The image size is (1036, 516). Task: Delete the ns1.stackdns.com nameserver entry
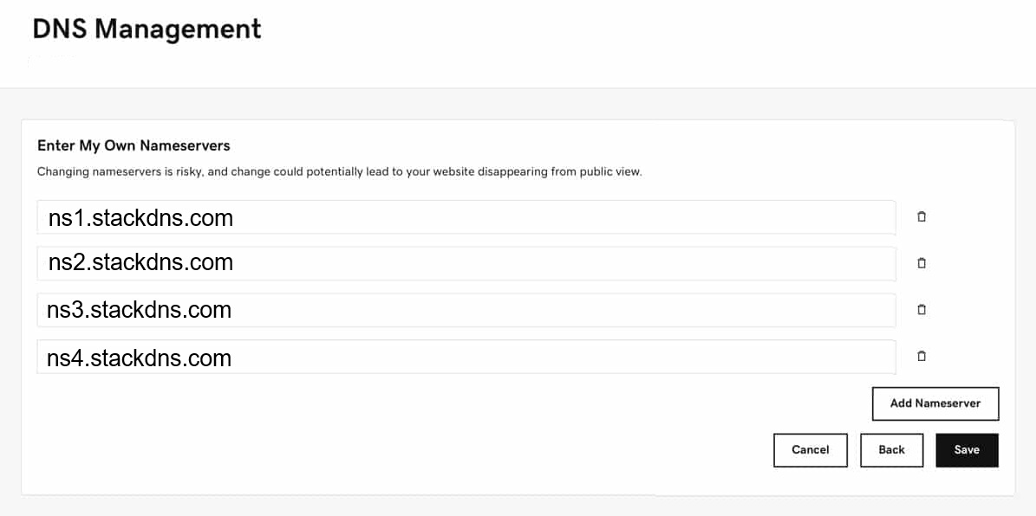921,216
